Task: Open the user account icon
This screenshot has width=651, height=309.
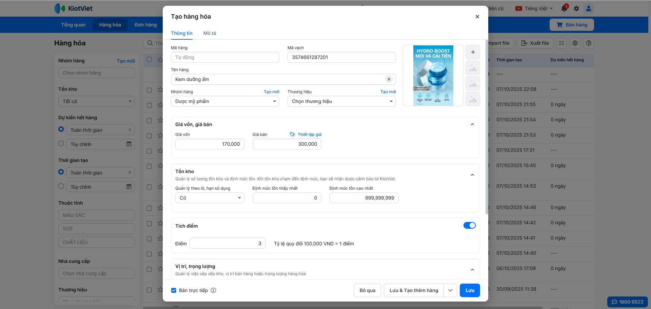Action: tap(589, 8)
